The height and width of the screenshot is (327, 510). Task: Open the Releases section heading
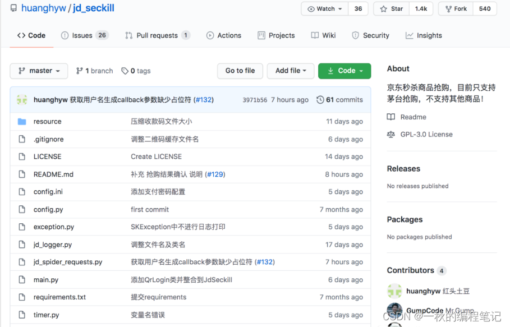pos(403,169)
